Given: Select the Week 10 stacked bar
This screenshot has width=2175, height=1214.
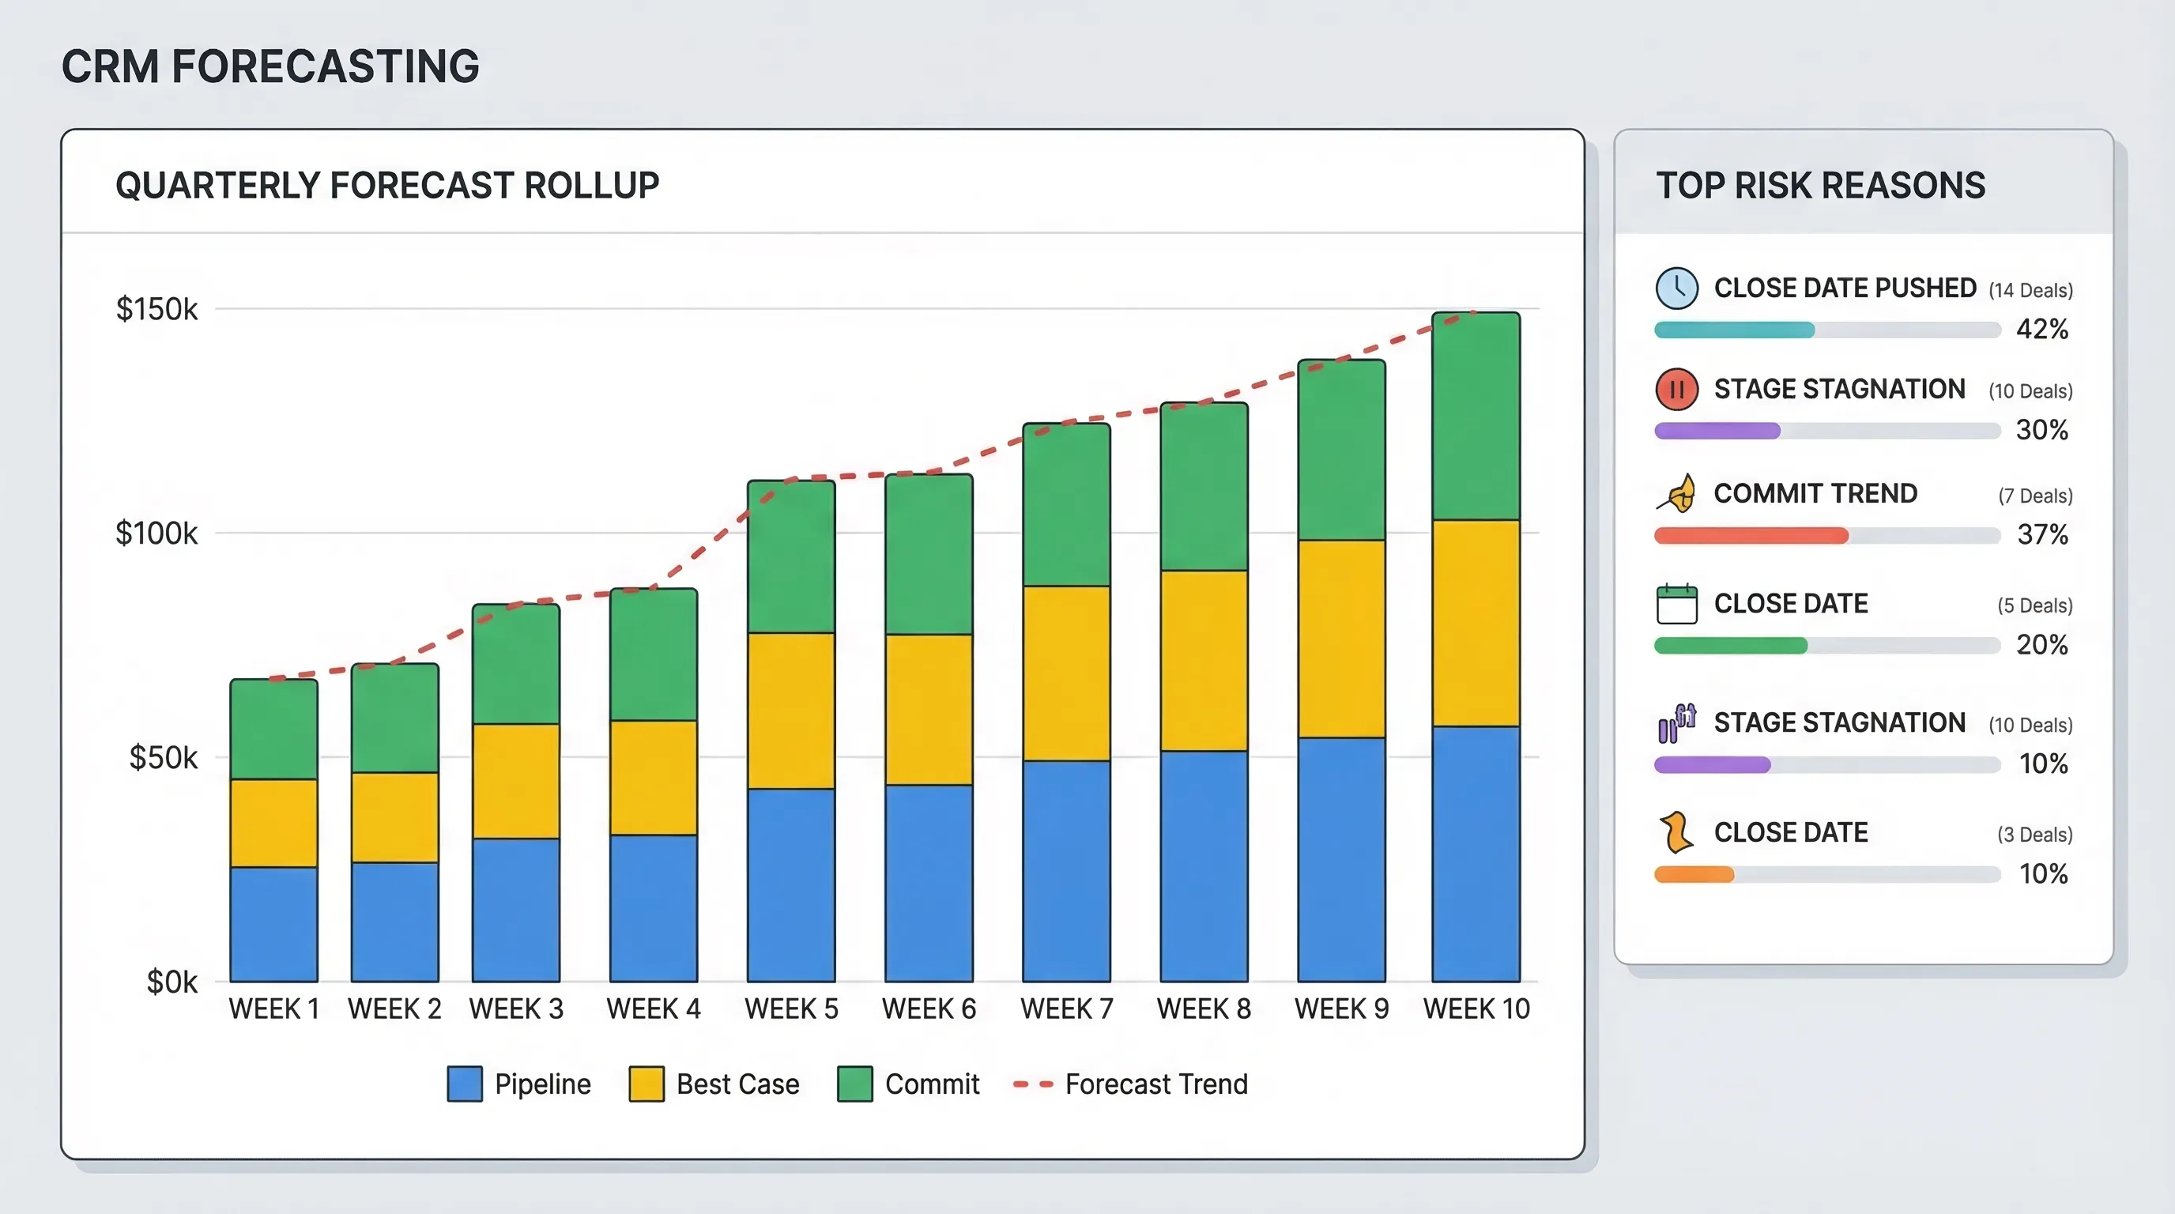Looking at the screenshot, I should 1476,633.
